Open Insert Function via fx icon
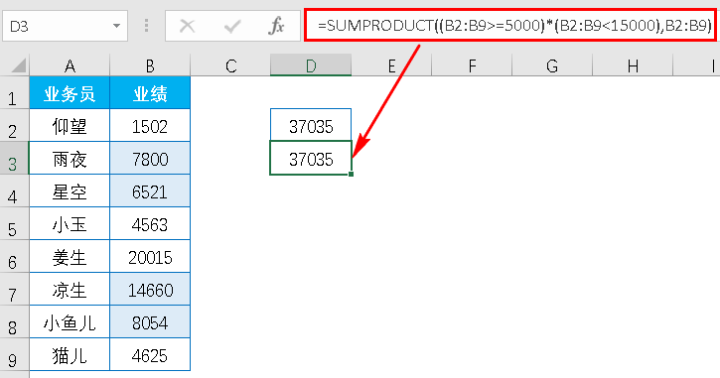Viewport: 720px width, 378px height. (x=276, y=26)
